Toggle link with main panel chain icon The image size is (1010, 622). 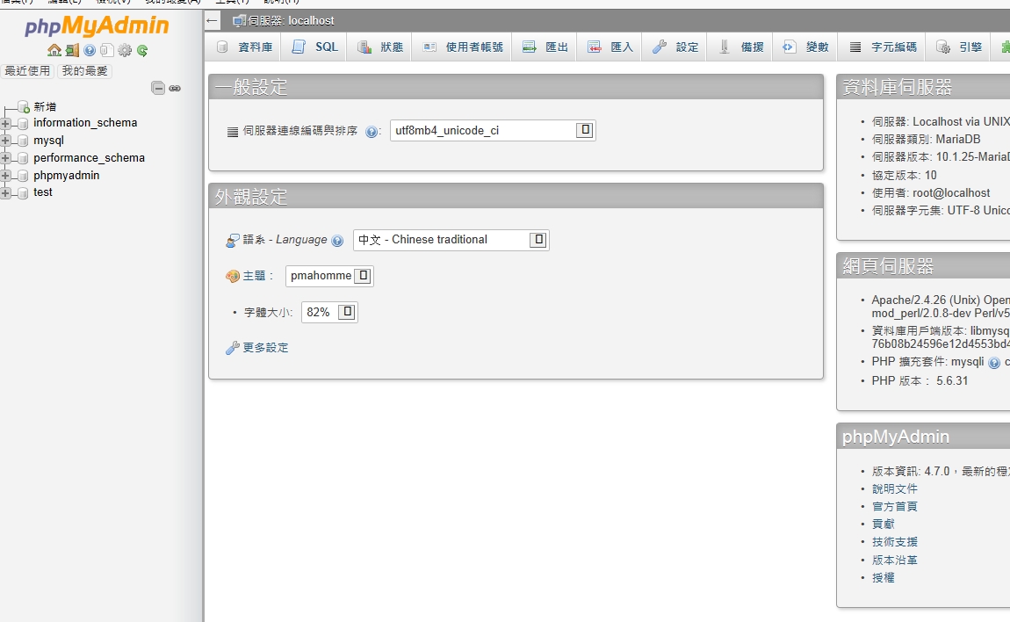click(175, 89)
